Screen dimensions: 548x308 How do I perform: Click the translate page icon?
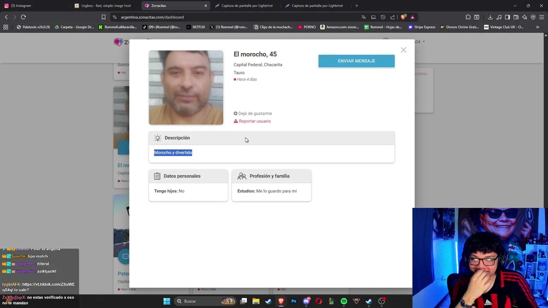363,17
